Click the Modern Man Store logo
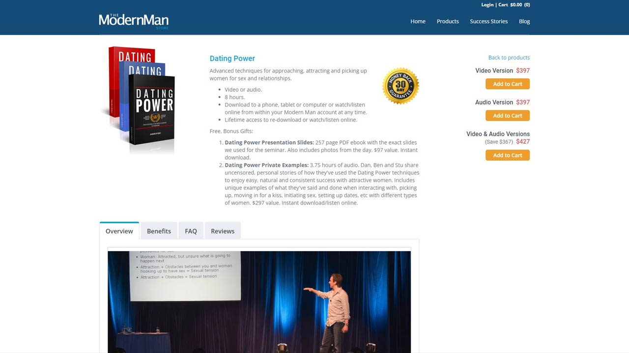 133,21
